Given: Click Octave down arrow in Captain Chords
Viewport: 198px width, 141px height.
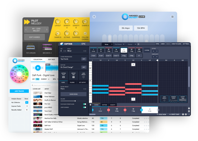Looking at the screenshot, I should click(x=157, y=51).
